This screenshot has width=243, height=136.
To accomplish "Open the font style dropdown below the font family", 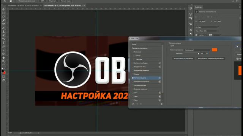I will click(207, 31).
